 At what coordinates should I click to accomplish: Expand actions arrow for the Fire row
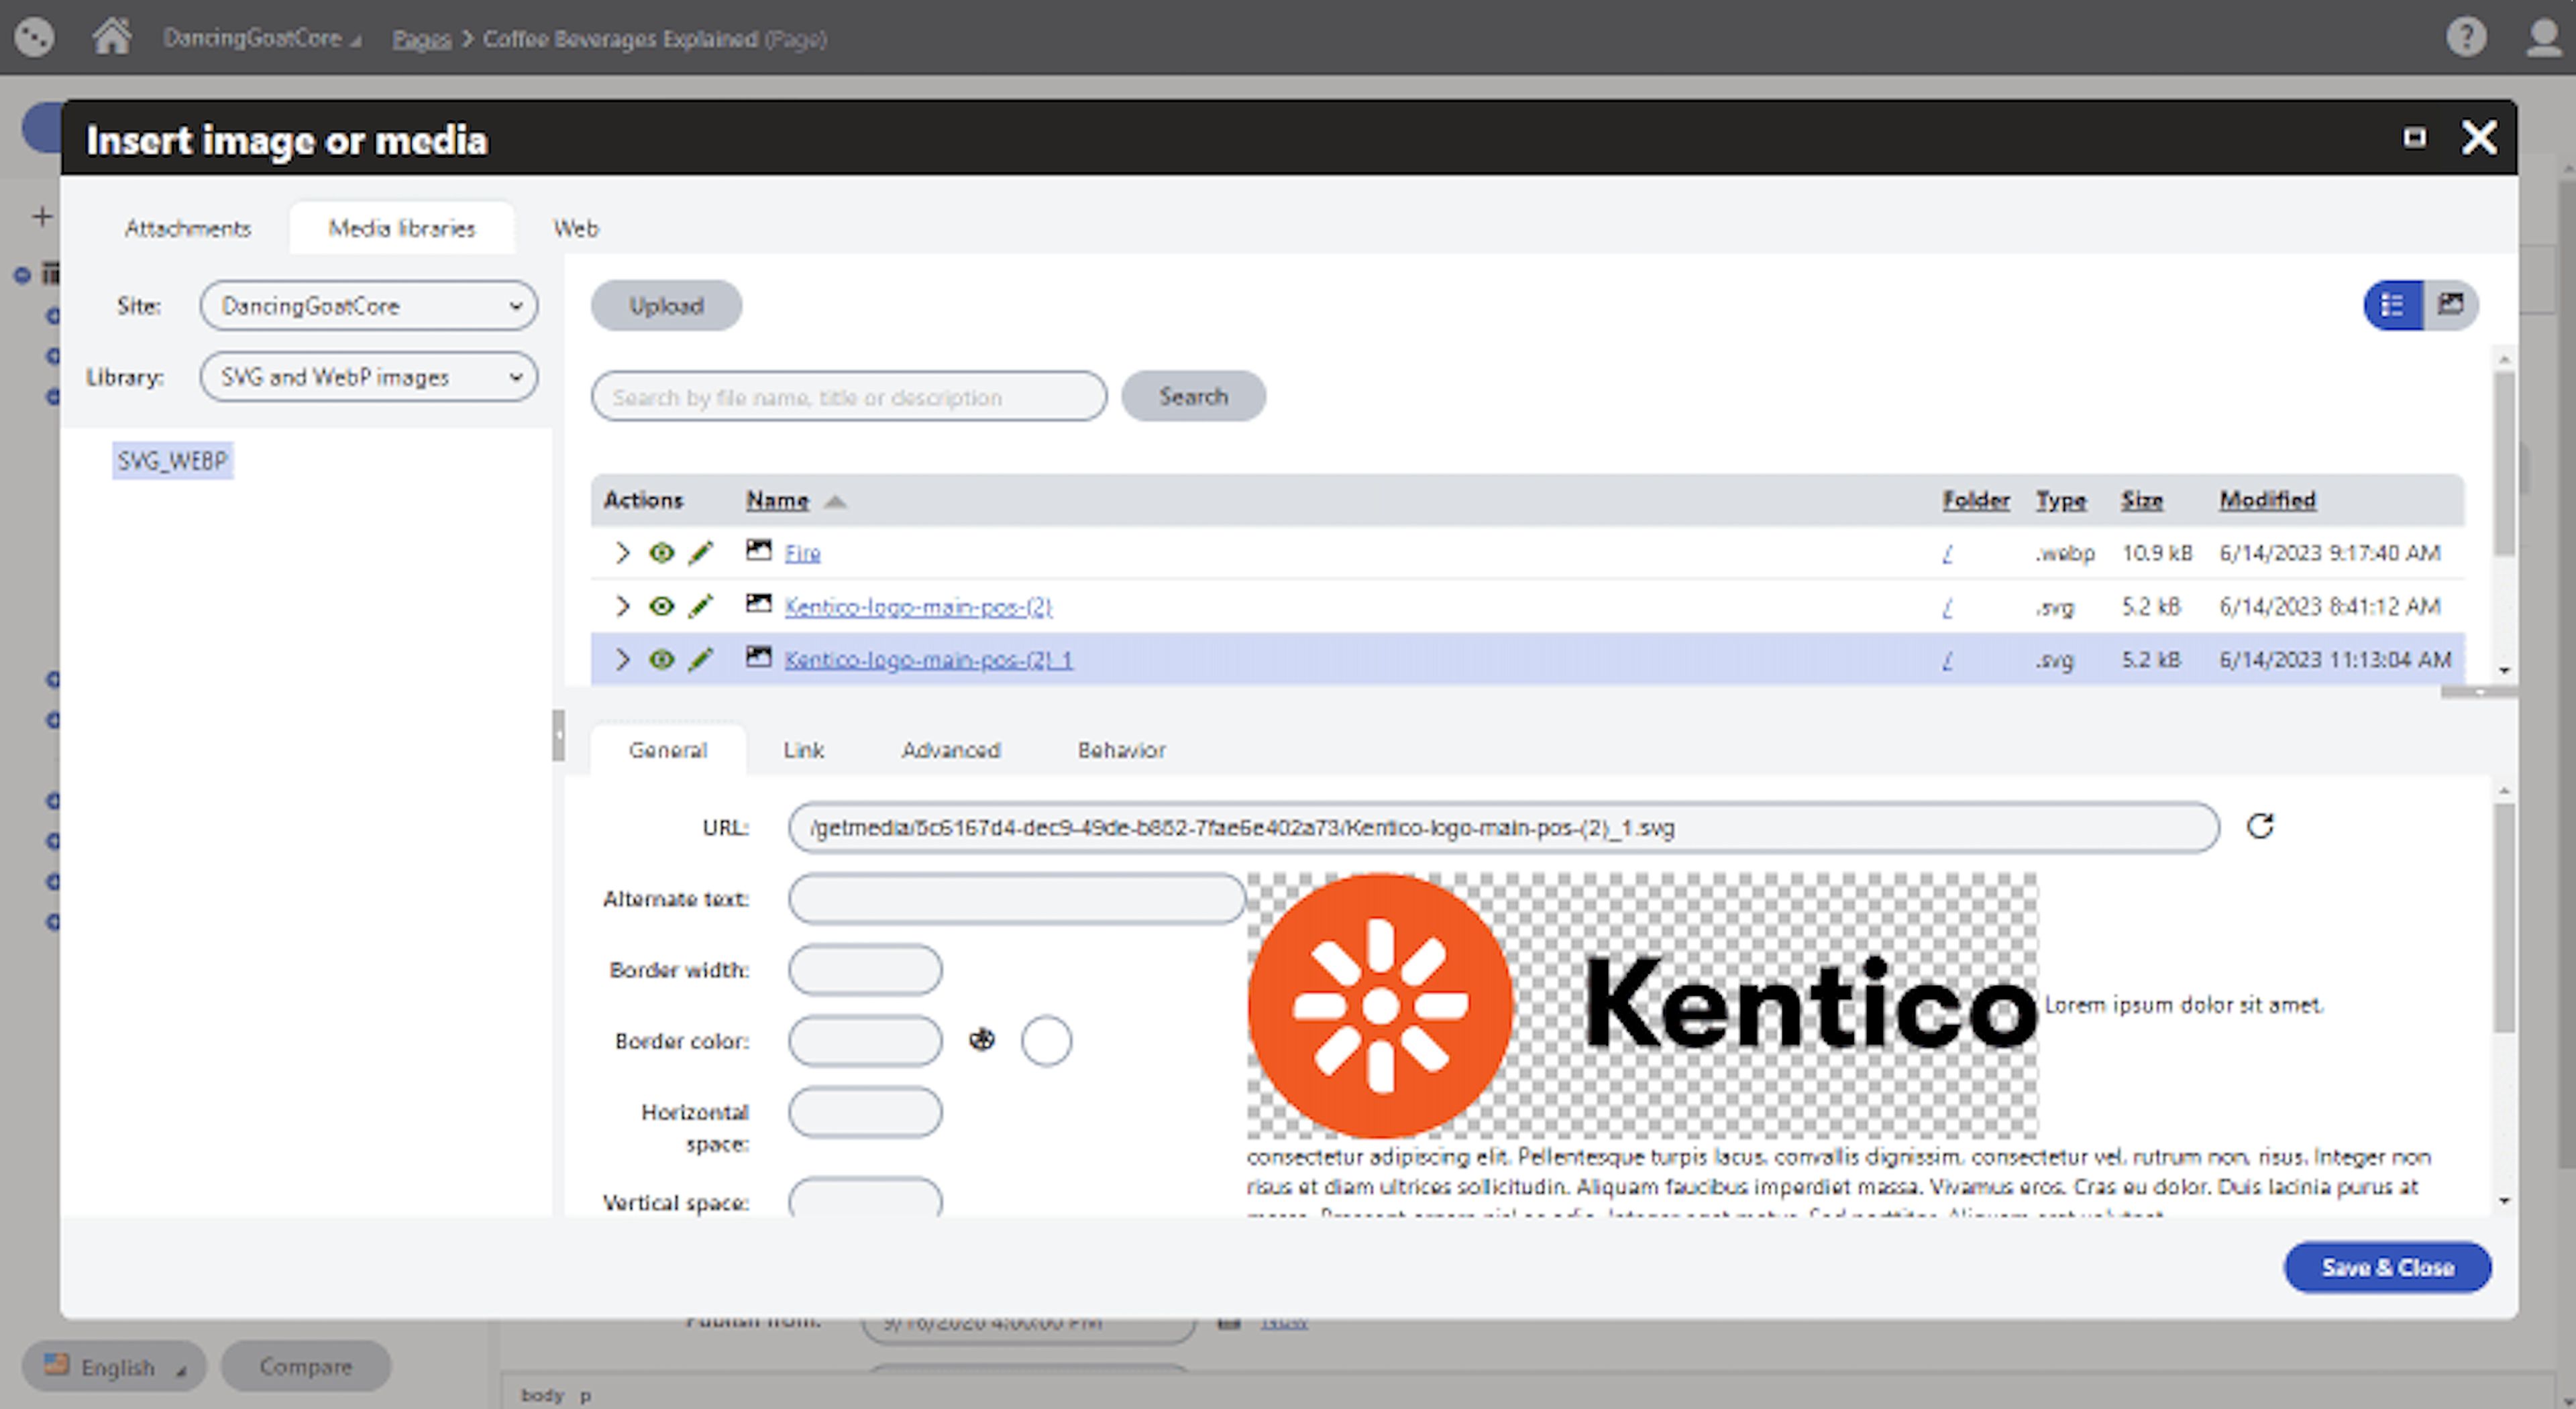tap(622, 553)
